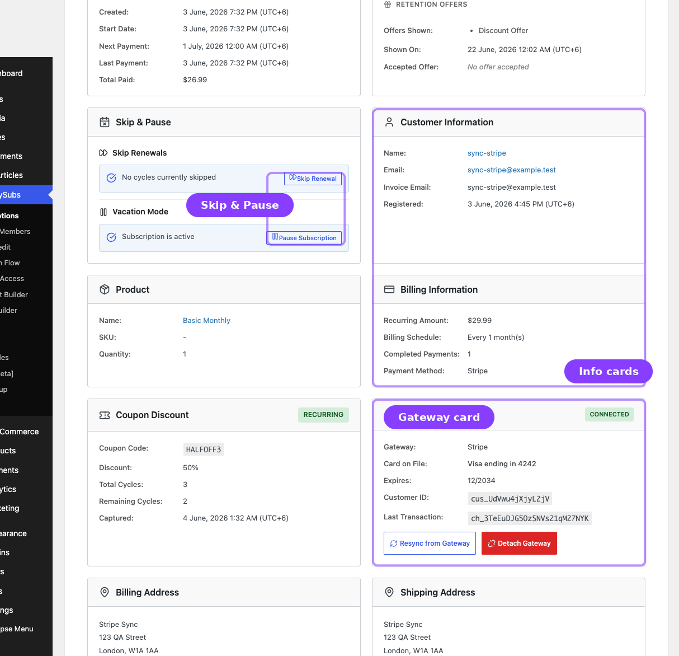Screen dimensions: 679x656
Task: Click the Retention Offers gift icon
Action: [x=388, y=4]
